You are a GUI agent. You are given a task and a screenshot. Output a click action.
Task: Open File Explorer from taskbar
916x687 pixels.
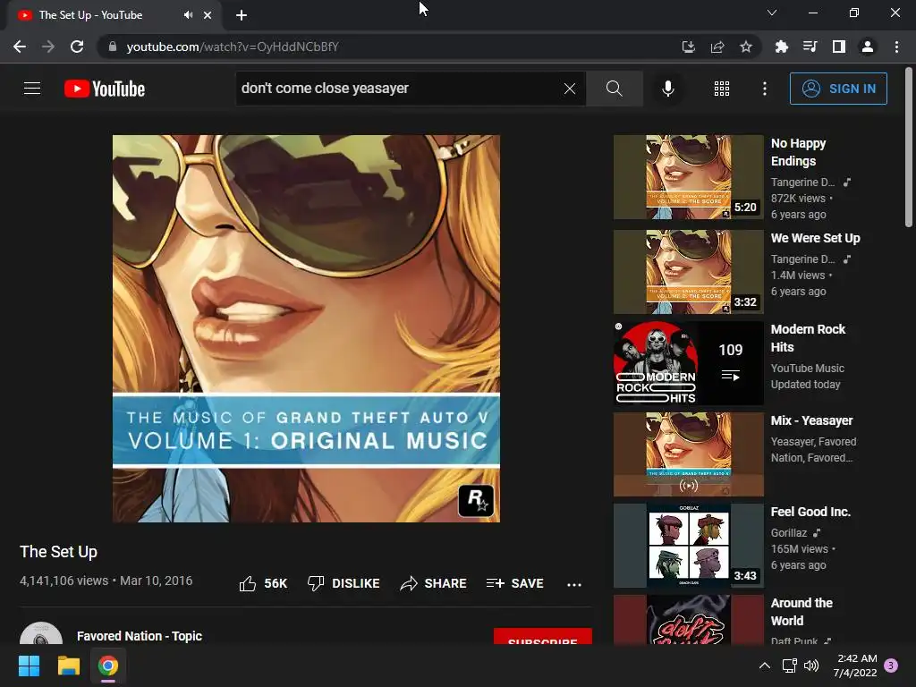coord(68,666)
